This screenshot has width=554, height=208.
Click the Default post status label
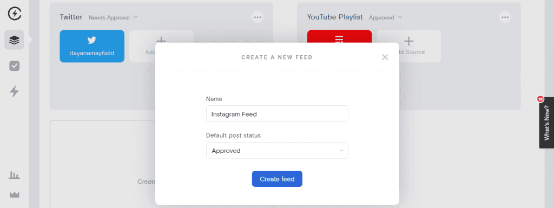234,136
